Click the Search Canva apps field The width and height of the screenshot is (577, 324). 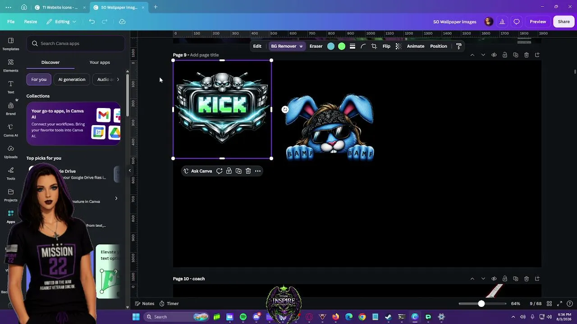click(x=76, y=44)
